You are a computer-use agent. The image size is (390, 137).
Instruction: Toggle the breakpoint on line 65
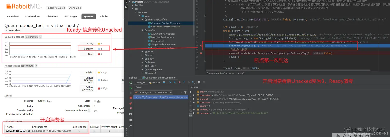[x=201, y=46]
